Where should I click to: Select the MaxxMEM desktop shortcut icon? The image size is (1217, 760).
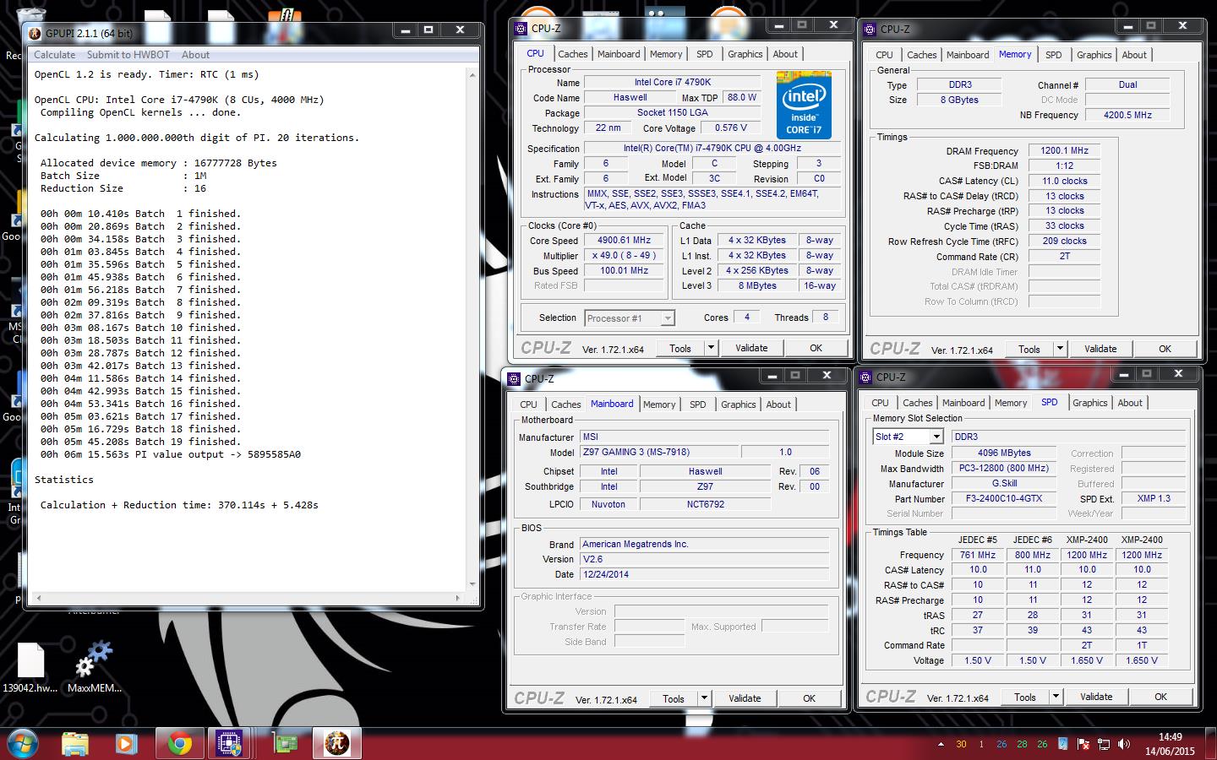[x=95, y=668]
